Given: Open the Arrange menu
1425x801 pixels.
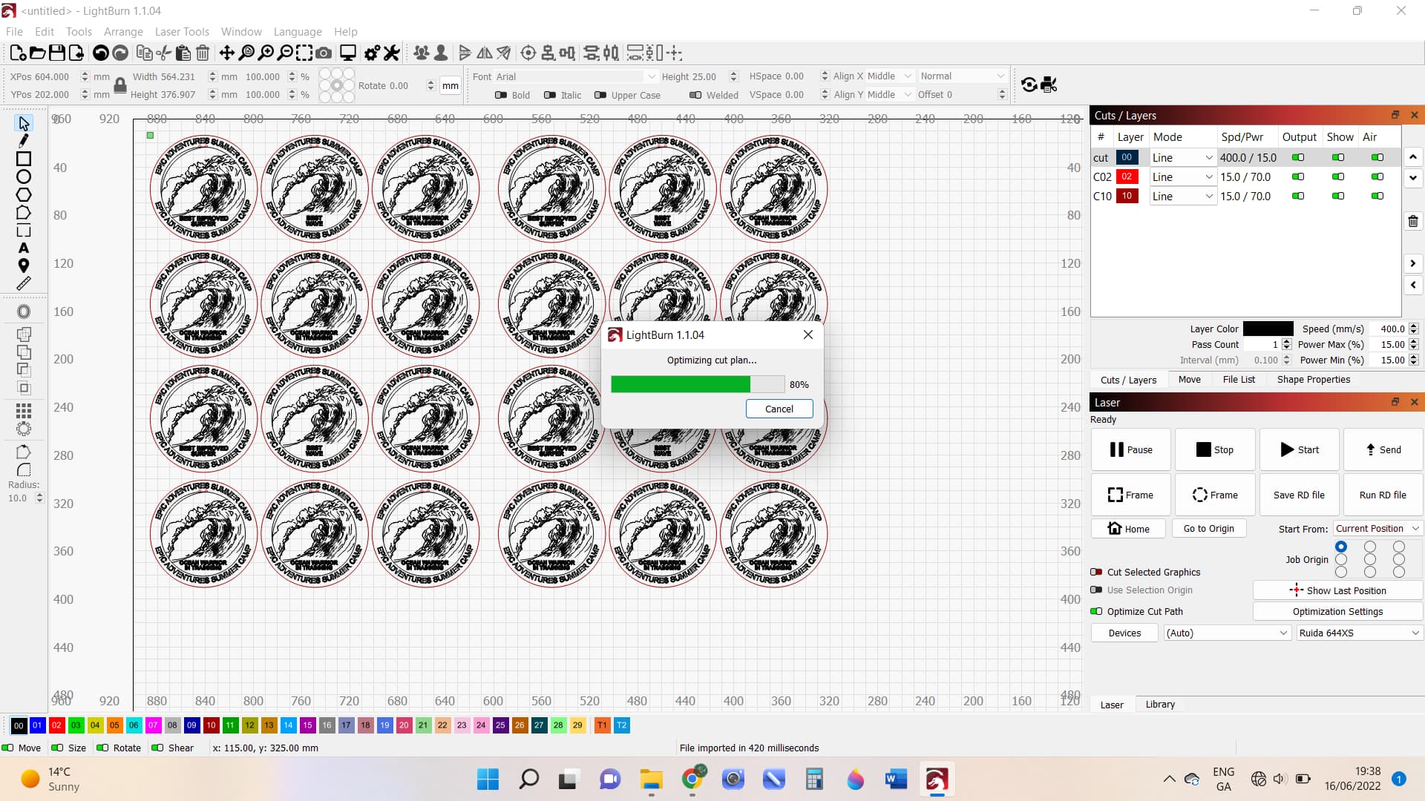Looking at the screenshot, I should tap(123, 31).
